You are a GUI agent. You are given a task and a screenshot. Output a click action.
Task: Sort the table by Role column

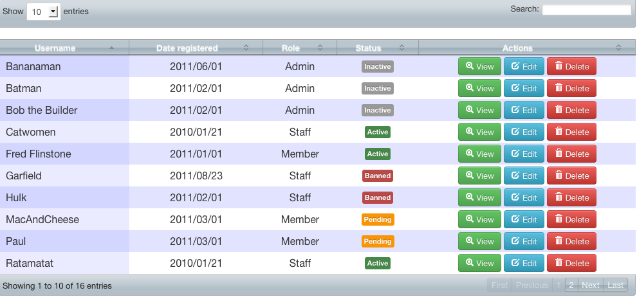[299, 48]
